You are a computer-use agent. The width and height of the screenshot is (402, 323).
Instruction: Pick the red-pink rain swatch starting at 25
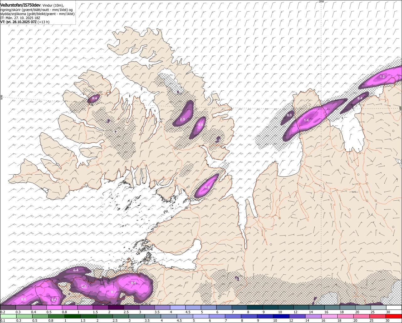(x=377, y=316)
